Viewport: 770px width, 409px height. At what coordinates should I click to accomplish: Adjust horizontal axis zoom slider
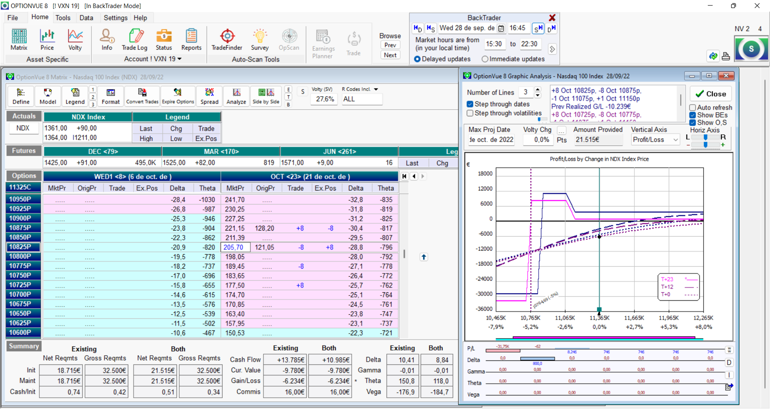[x=705, y=145]
